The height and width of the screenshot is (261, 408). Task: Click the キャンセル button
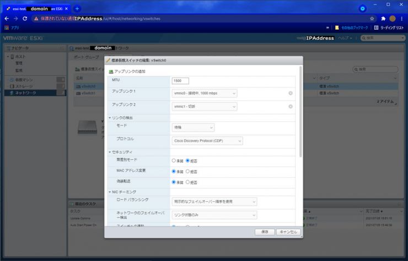pos(288,232)
